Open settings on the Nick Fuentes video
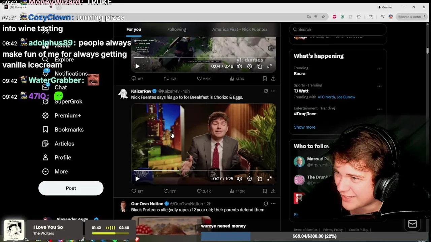 click(x=250, y=179)
